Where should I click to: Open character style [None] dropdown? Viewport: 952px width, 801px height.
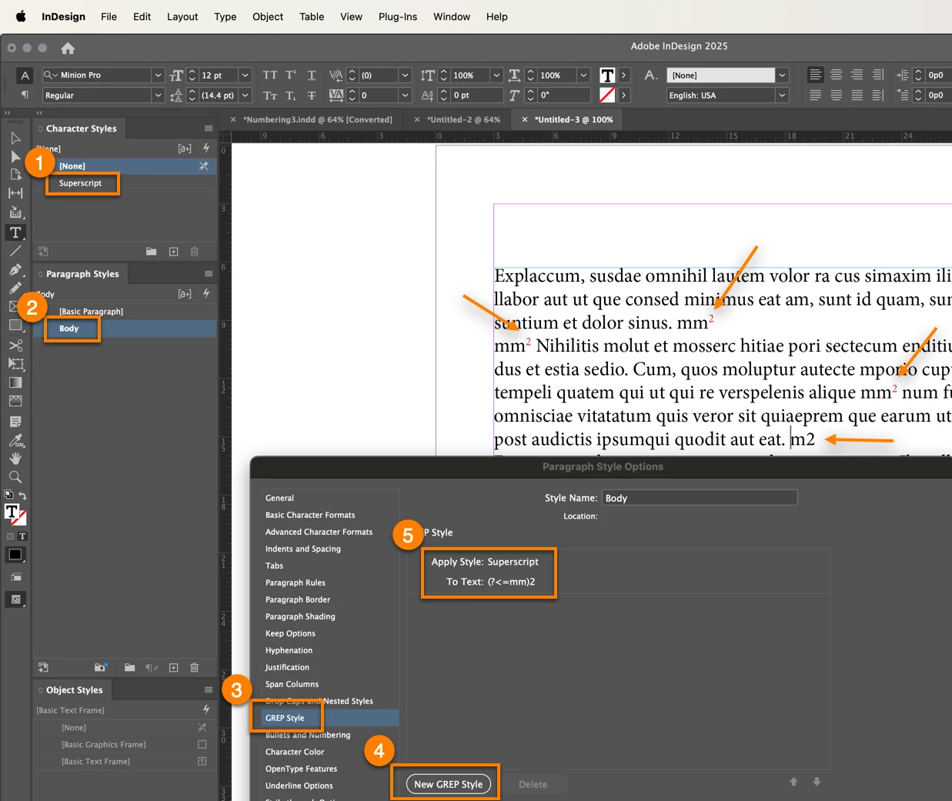pyautogui.click(x=782, y=75)
